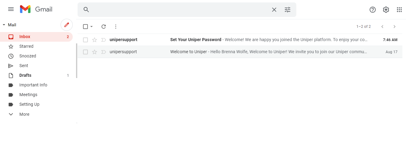This screenshot has width=406, height=152.
Task: Open search filter options icon
Action: coord(288,10)
